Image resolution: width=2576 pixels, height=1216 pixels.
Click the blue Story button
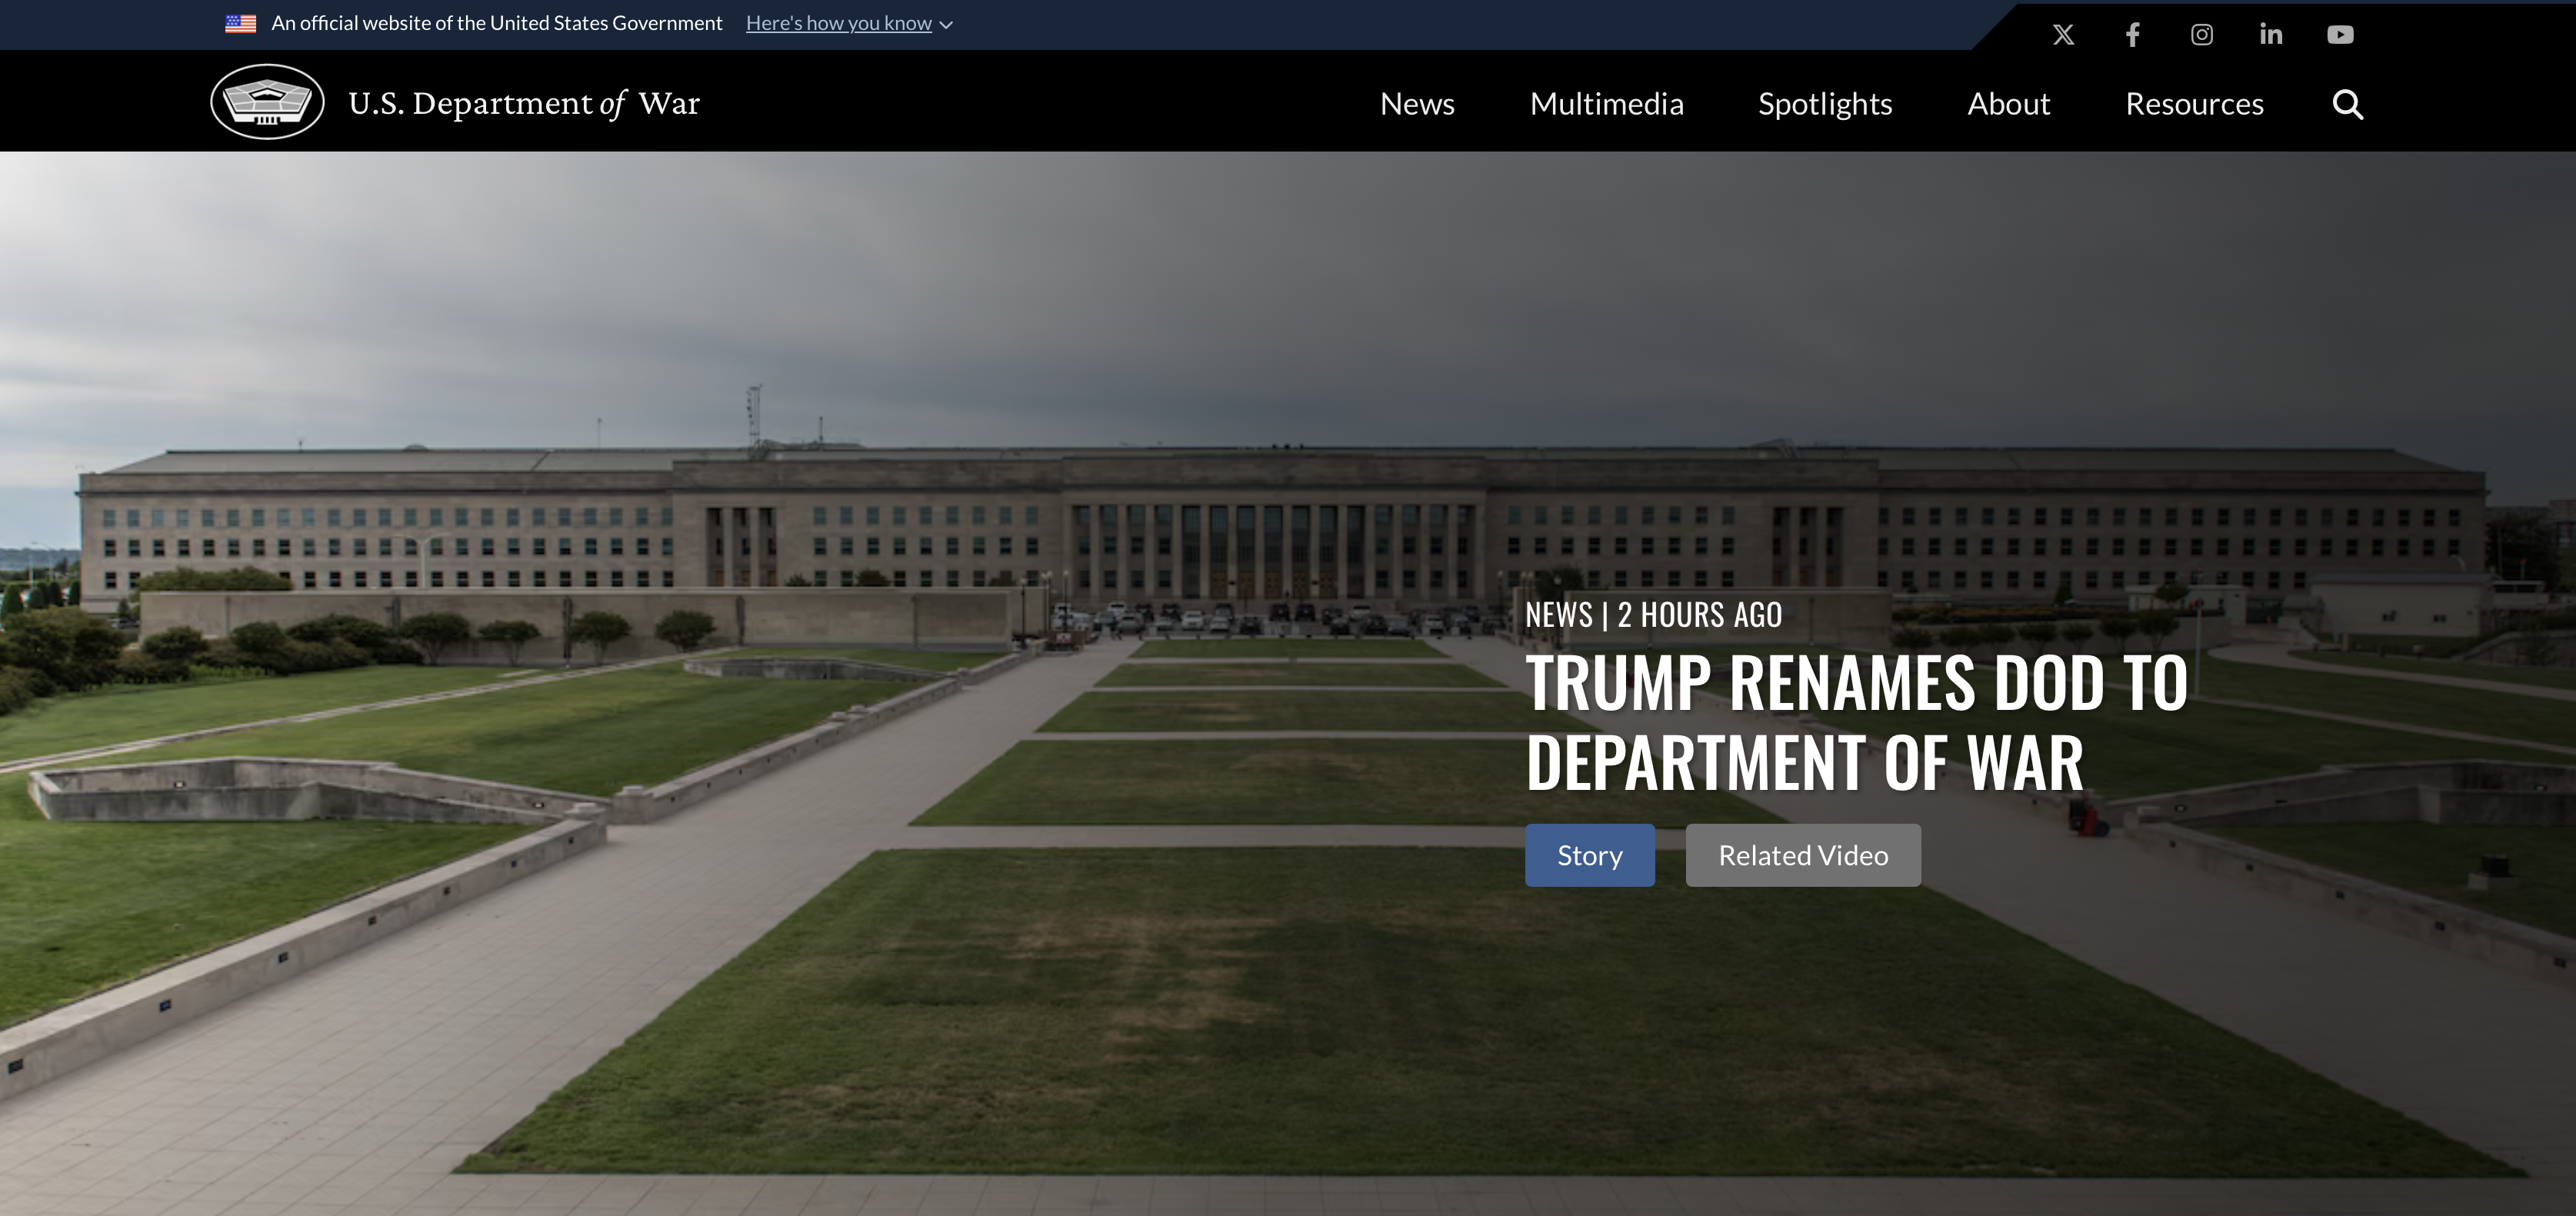pos(1589,855)
